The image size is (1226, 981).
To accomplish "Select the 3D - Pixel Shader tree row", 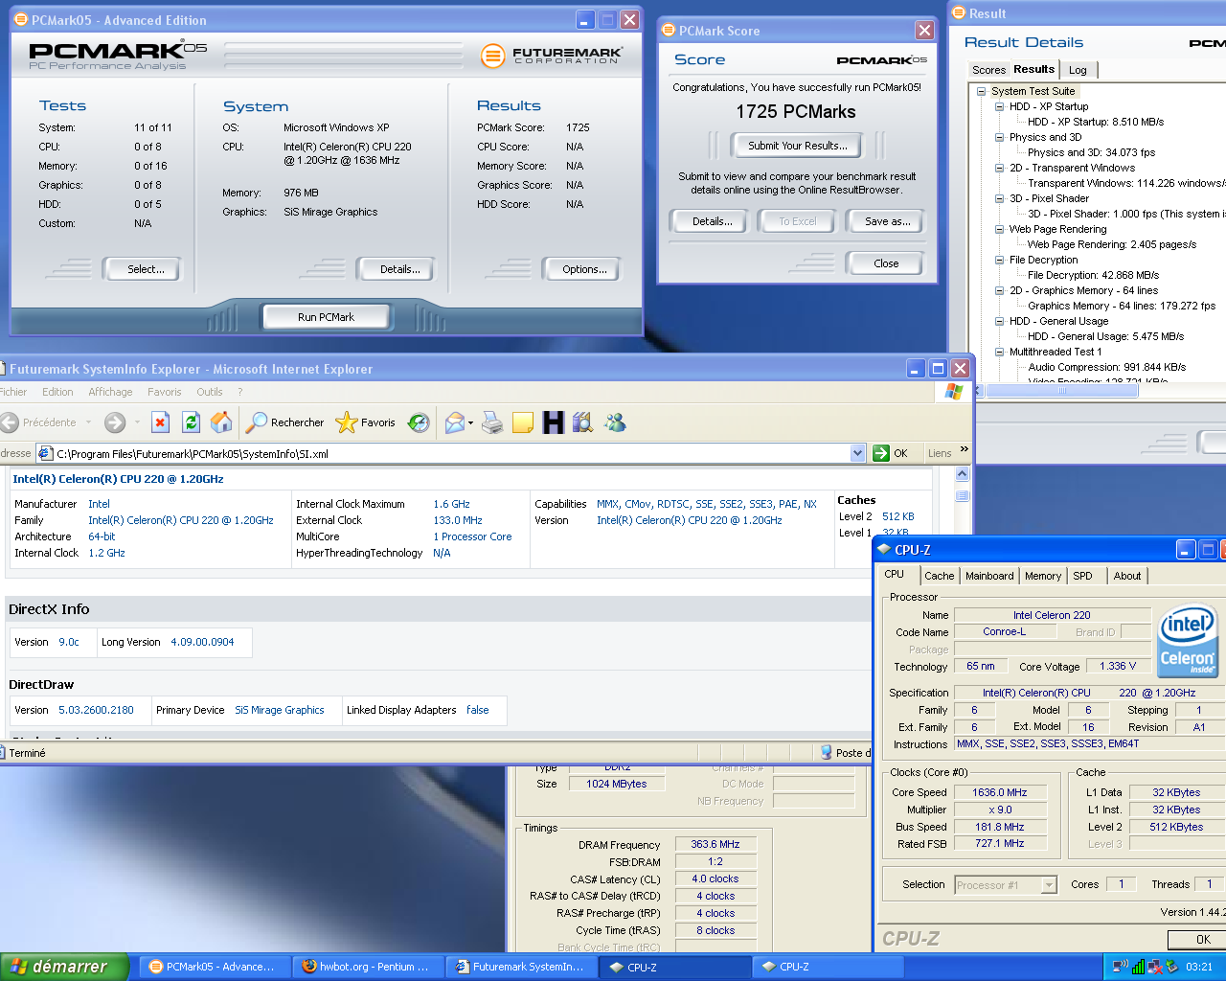I will pos(1049,199).
